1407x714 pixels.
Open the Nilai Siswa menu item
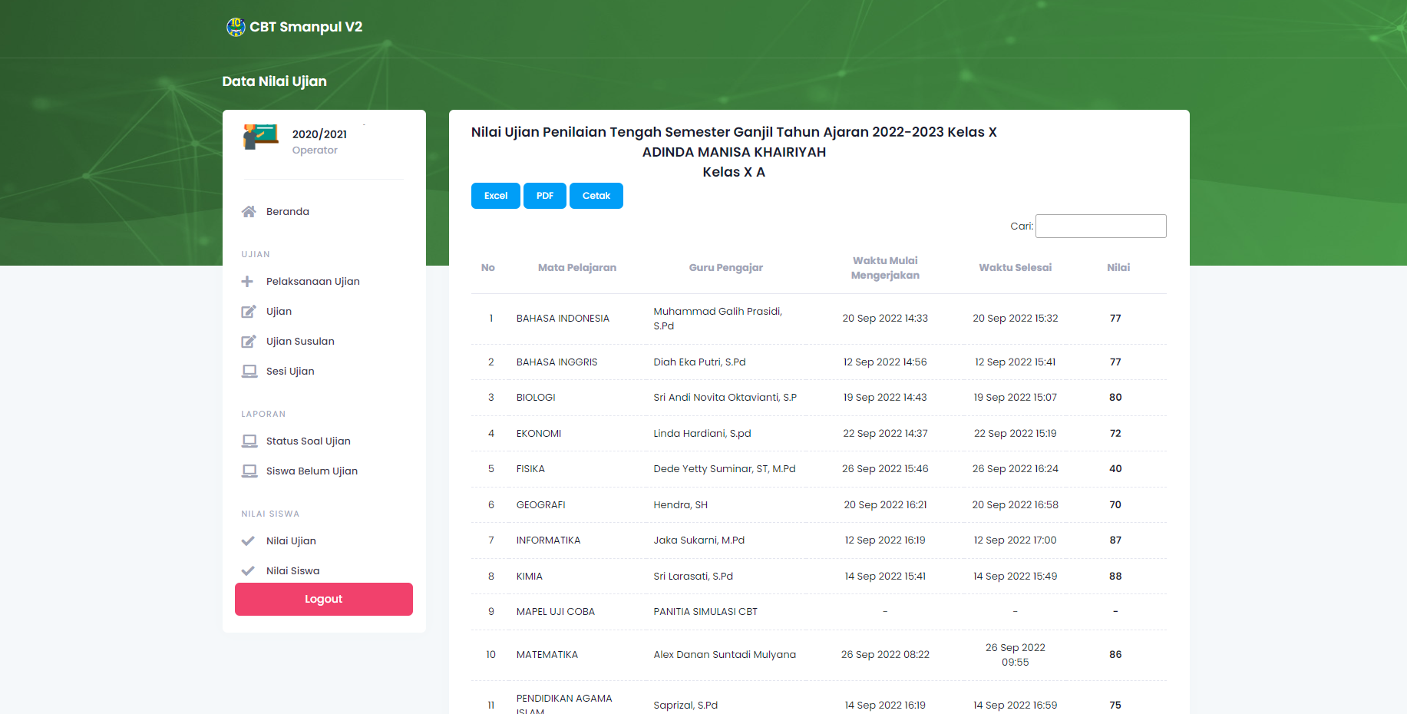(292, 571)
